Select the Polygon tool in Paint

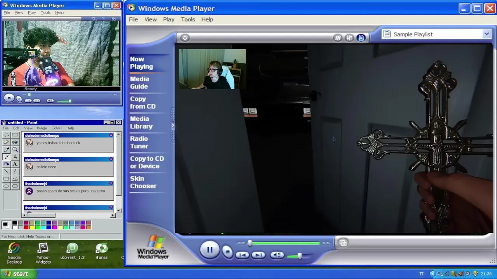tap(15, 179)
